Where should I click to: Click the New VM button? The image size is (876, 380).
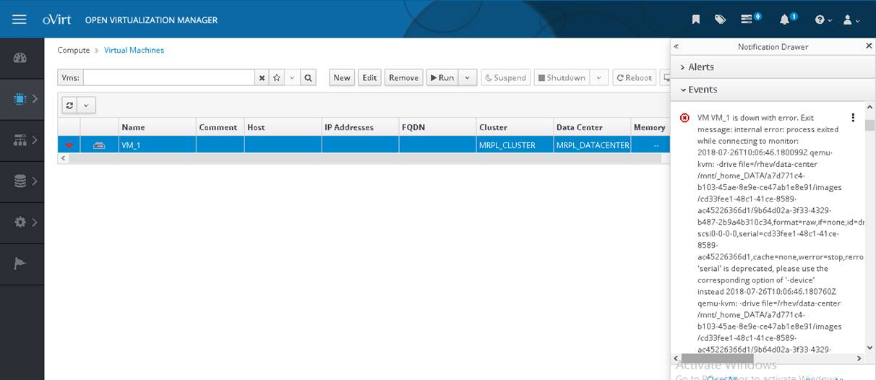342,78
